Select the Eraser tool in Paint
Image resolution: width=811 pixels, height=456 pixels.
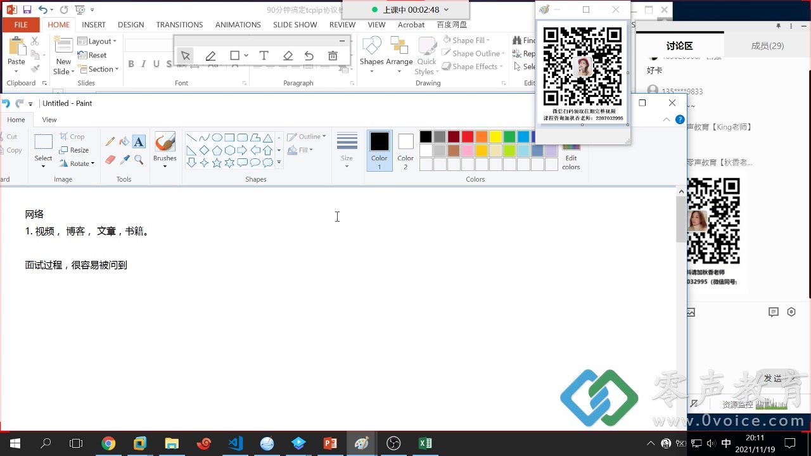tap(110, 160)
